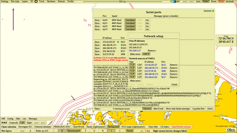Select the ttyS0 radio indicator
Screen dimensions: 237x133
coord(109,20)
